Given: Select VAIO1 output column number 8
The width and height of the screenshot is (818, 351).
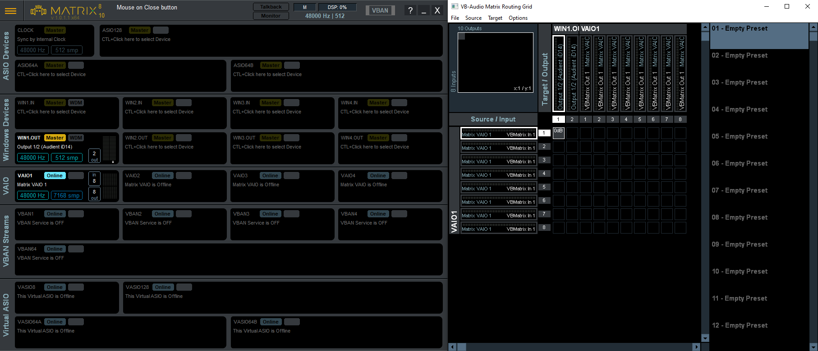Looking at the screenshot, I should click(680, 119).
